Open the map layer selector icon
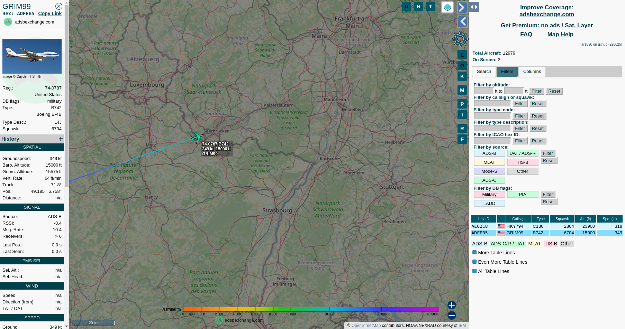 click(x=447, y=7)
